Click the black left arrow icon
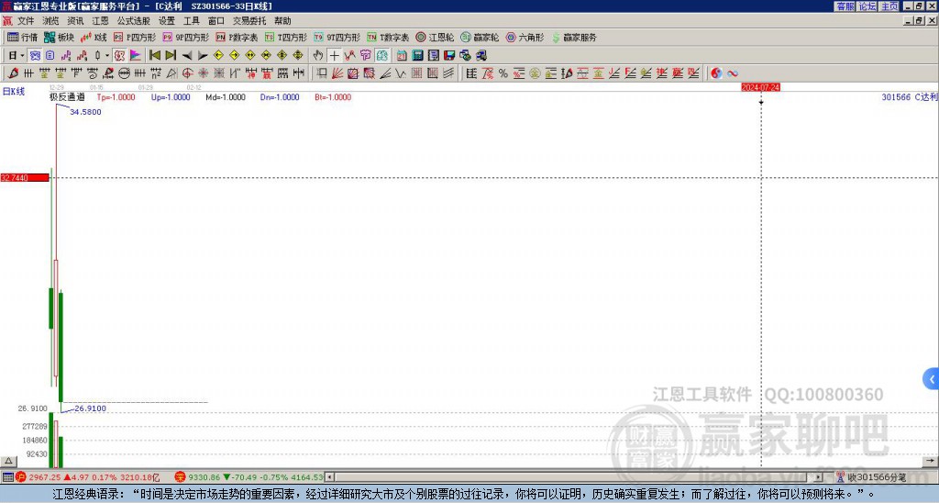The width and height of the screenshot is (939, 503). (187, 55)
